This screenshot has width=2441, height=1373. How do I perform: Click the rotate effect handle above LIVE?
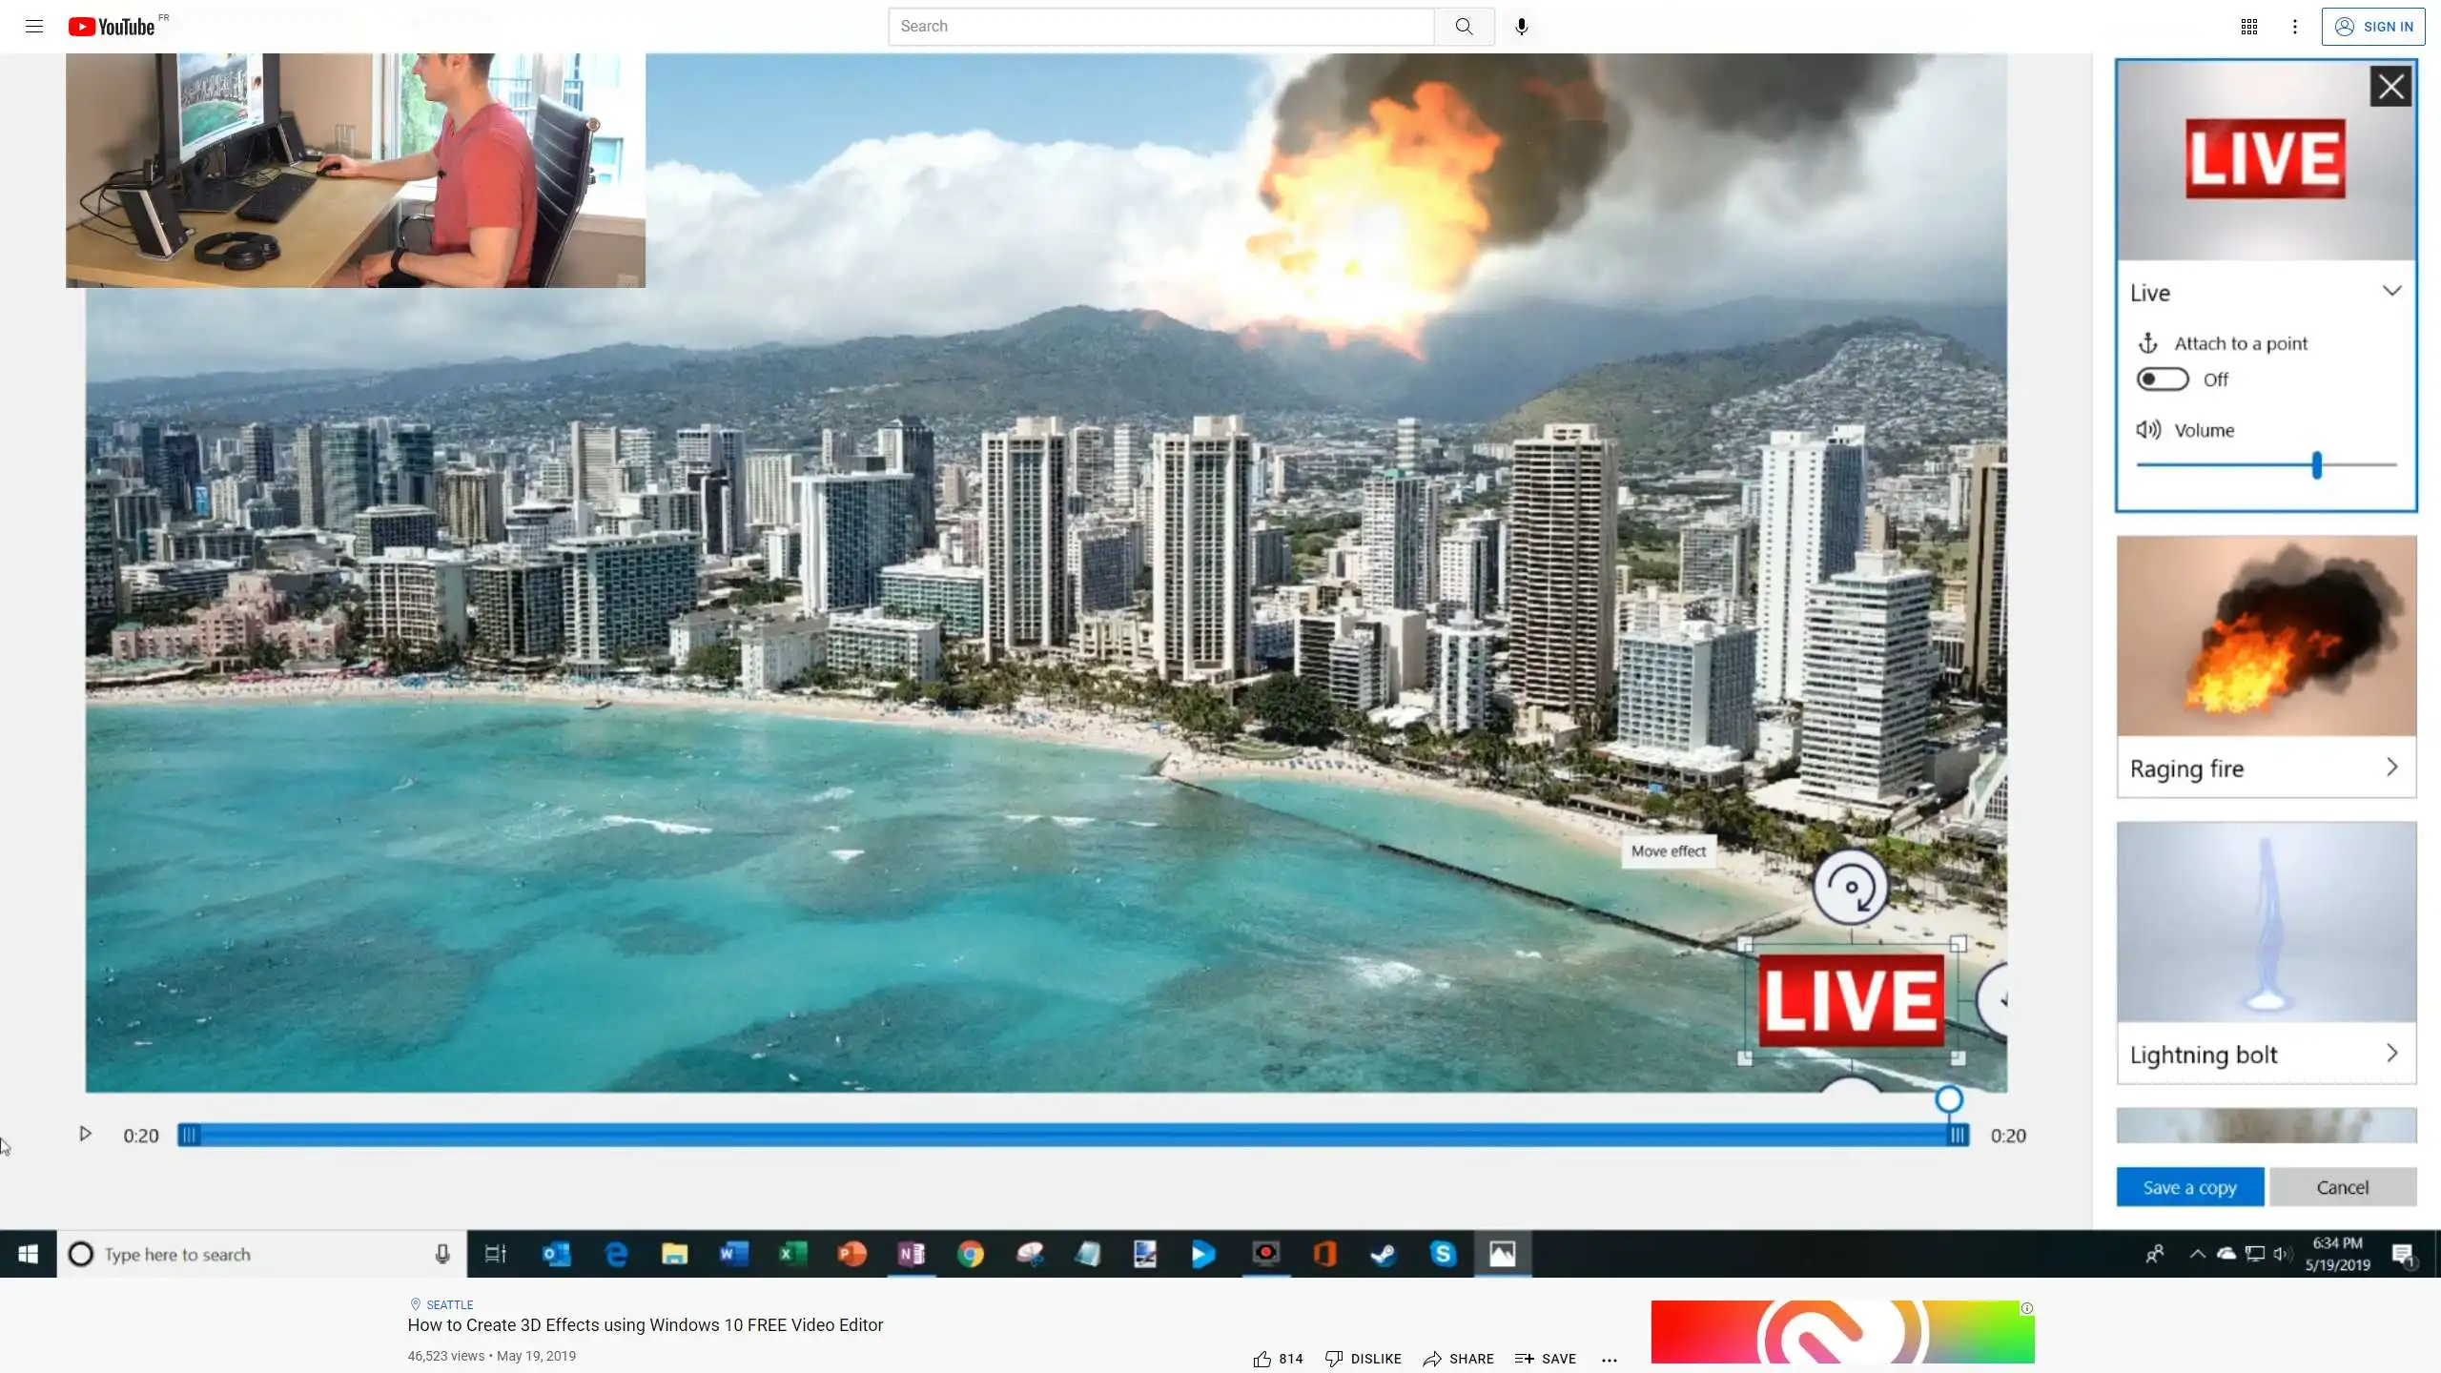(x=1851, y=888)
